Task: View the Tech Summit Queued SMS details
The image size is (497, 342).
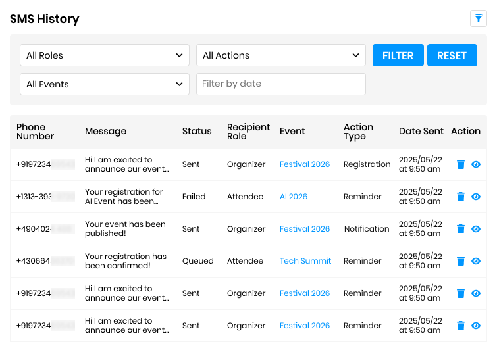Action: [x=476, y=261]
